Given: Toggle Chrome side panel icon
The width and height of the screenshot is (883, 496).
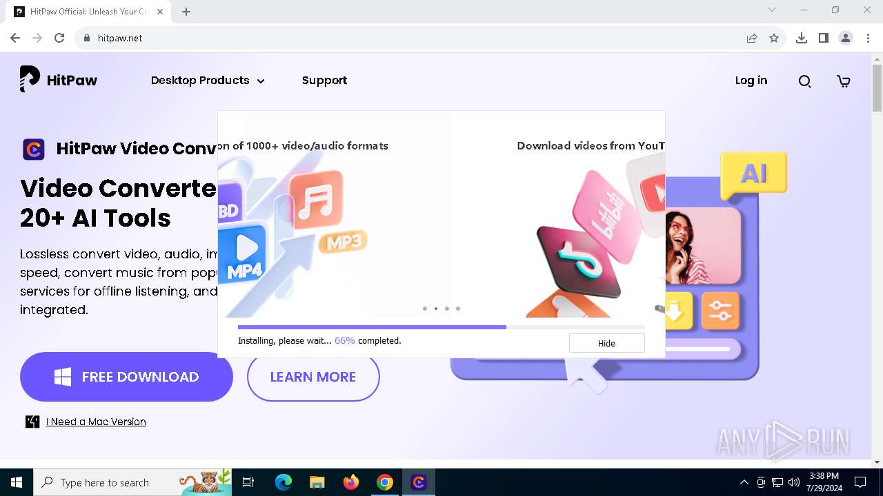Looking at the screenshot, I should (x=824, y=38).
